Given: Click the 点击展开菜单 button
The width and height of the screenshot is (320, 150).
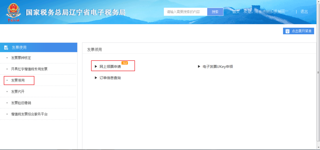Looking at the screenshot, I should pyautogui.click(x=298, y=31).
